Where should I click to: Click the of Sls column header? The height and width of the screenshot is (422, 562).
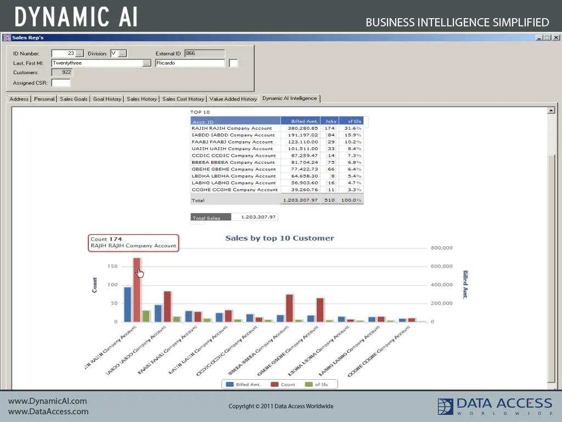point(351,121)
